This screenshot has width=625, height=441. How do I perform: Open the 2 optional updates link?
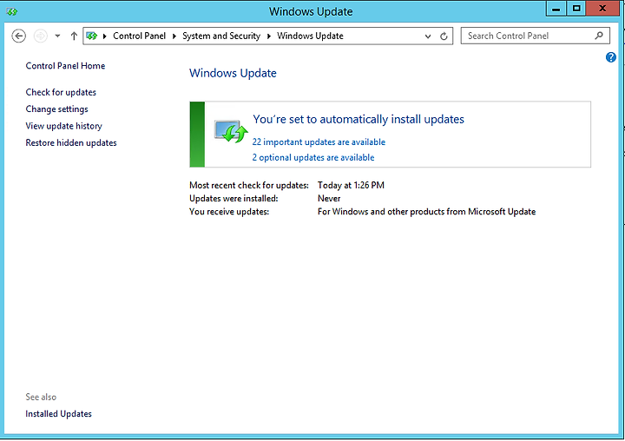(313, 157)
